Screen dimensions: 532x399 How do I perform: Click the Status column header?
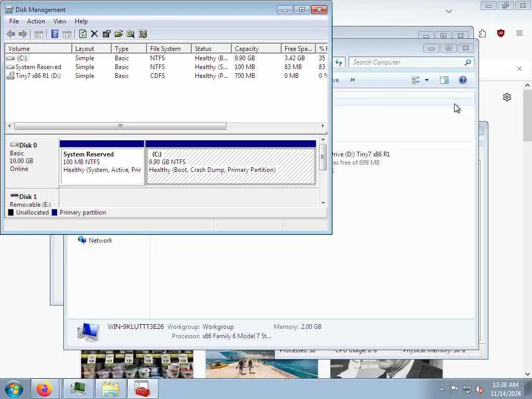click(211, 48)
